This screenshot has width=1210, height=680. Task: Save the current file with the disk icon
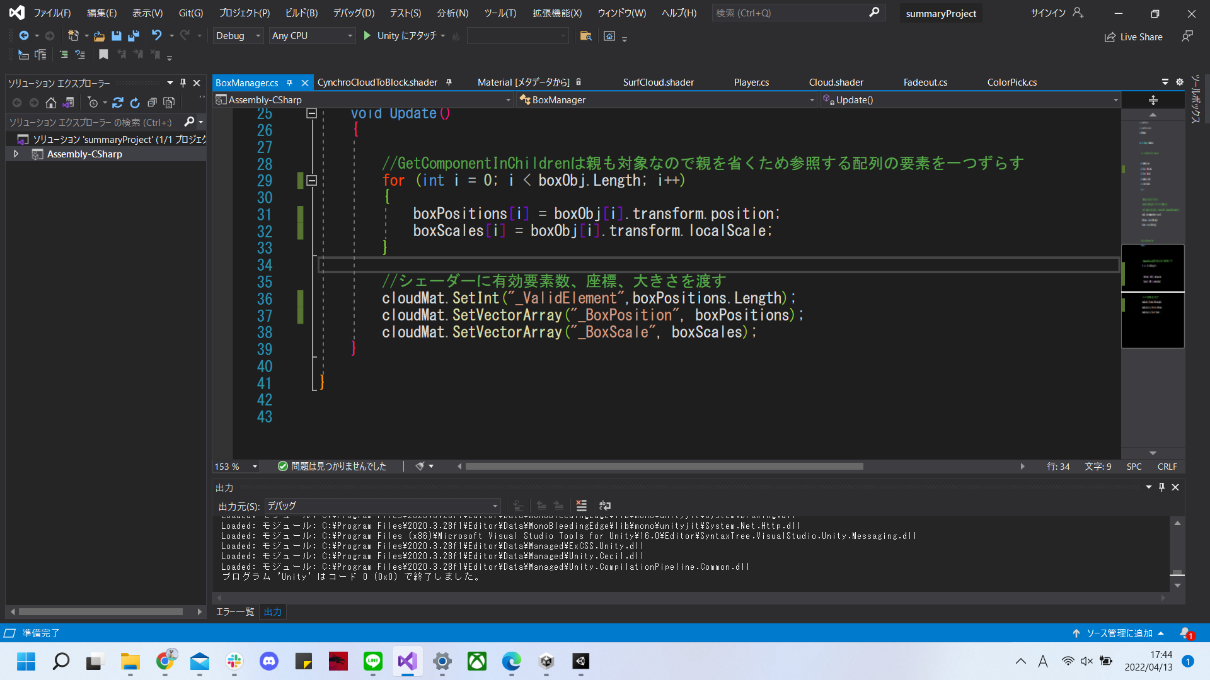click(116, 36)
